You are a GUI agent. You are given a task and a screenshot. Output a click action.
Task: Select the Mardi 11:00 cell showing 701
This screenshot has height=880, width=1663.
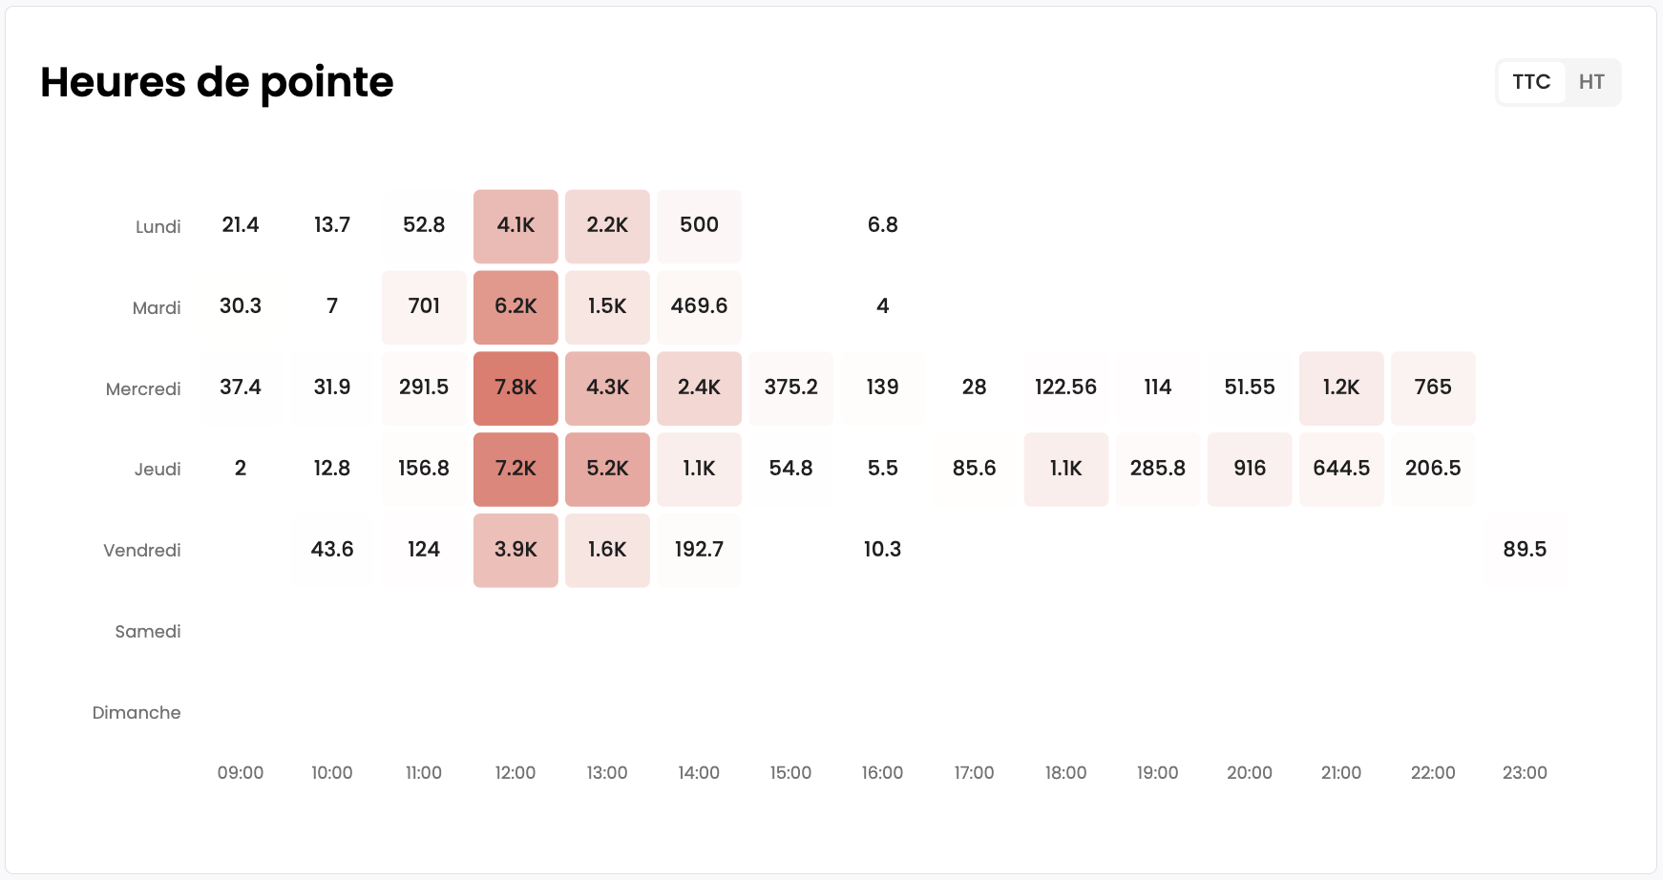pos(424,306)
